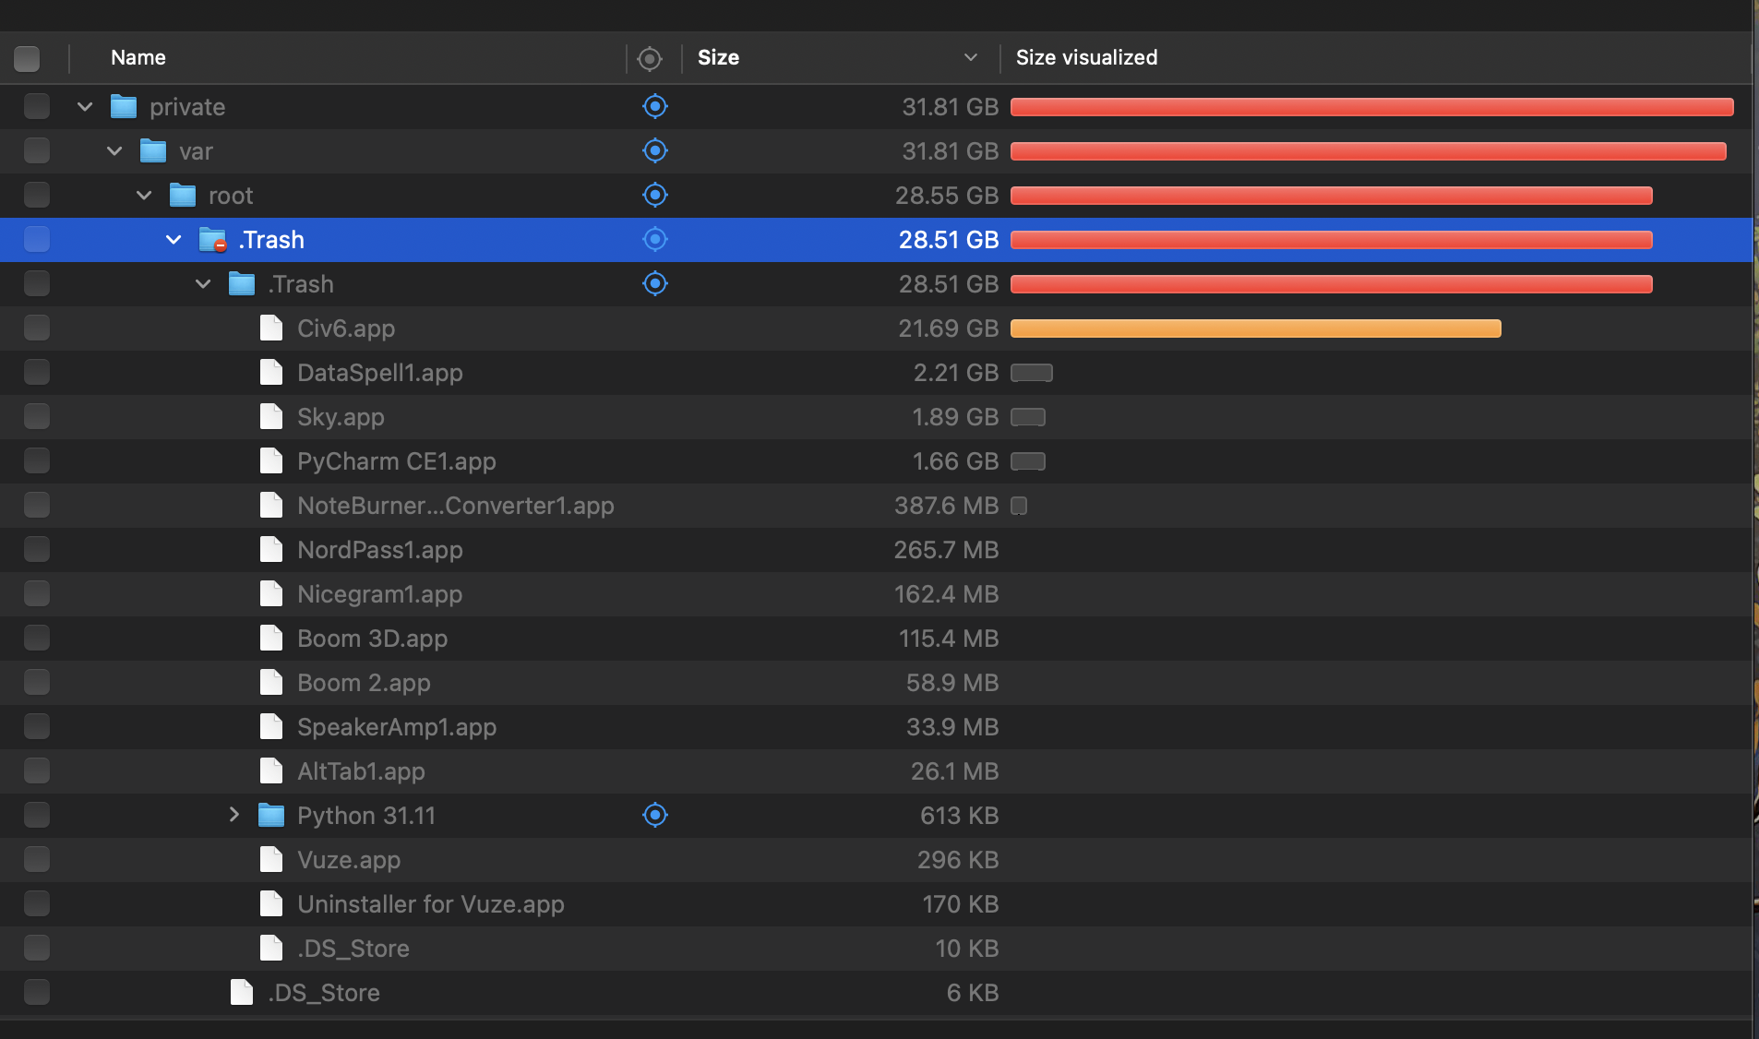The height and width of the screenshot is (1039, 1759).
Task: Click the red size bar for private
Action: pyautogui.click(x=1371, y=107)
